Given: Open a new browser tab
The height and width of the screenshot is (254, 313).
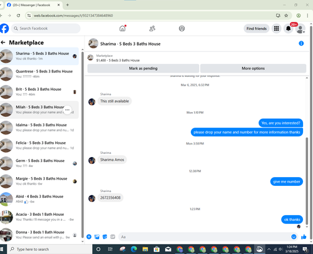Looking at the screenshot, I should 68,5.
